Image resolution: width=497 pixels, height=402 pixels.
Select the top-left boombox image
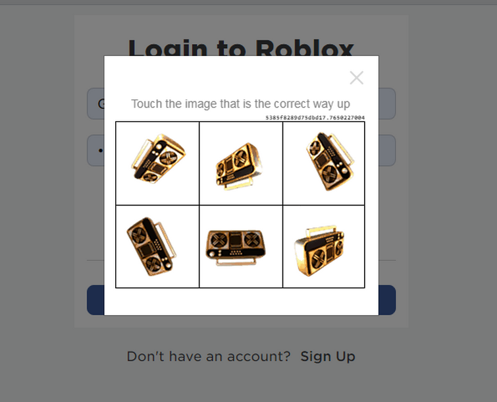(157, 163)
